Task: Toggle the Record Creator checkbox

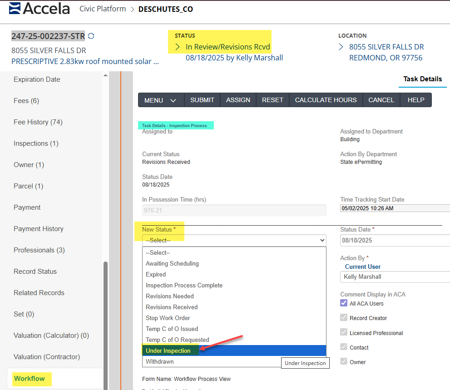Action: click(344, 318)
